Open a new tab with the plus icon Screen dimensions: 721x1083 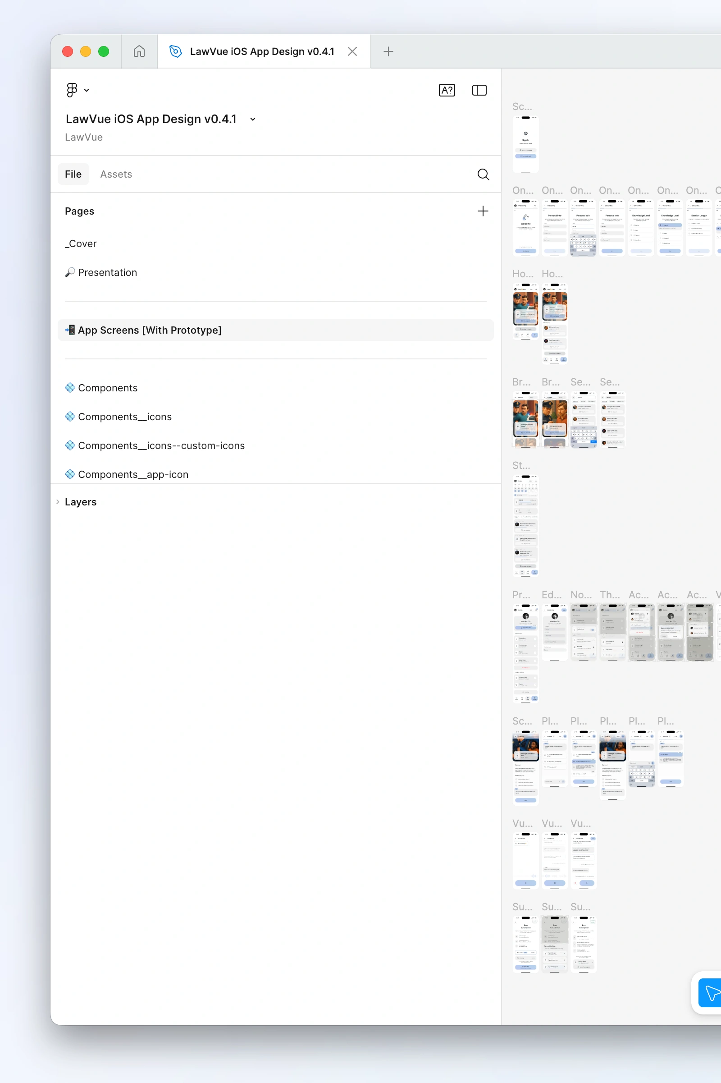[x=388, y=51]
